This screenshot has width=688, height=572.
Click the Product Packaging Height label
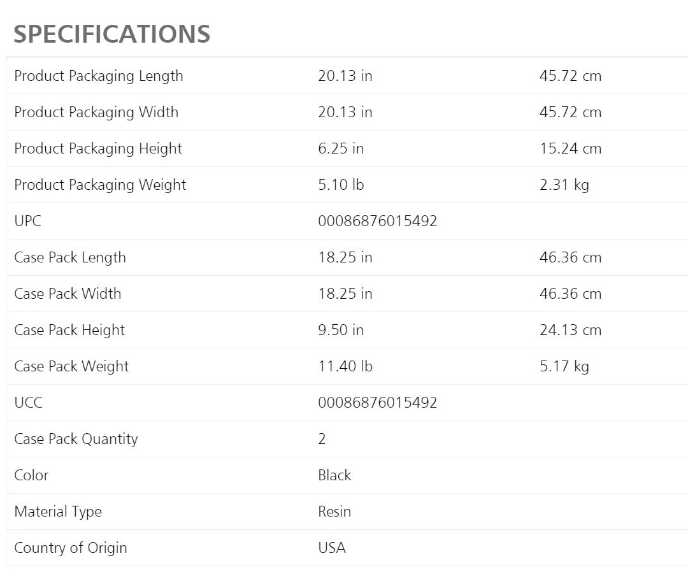click(98, 148)
